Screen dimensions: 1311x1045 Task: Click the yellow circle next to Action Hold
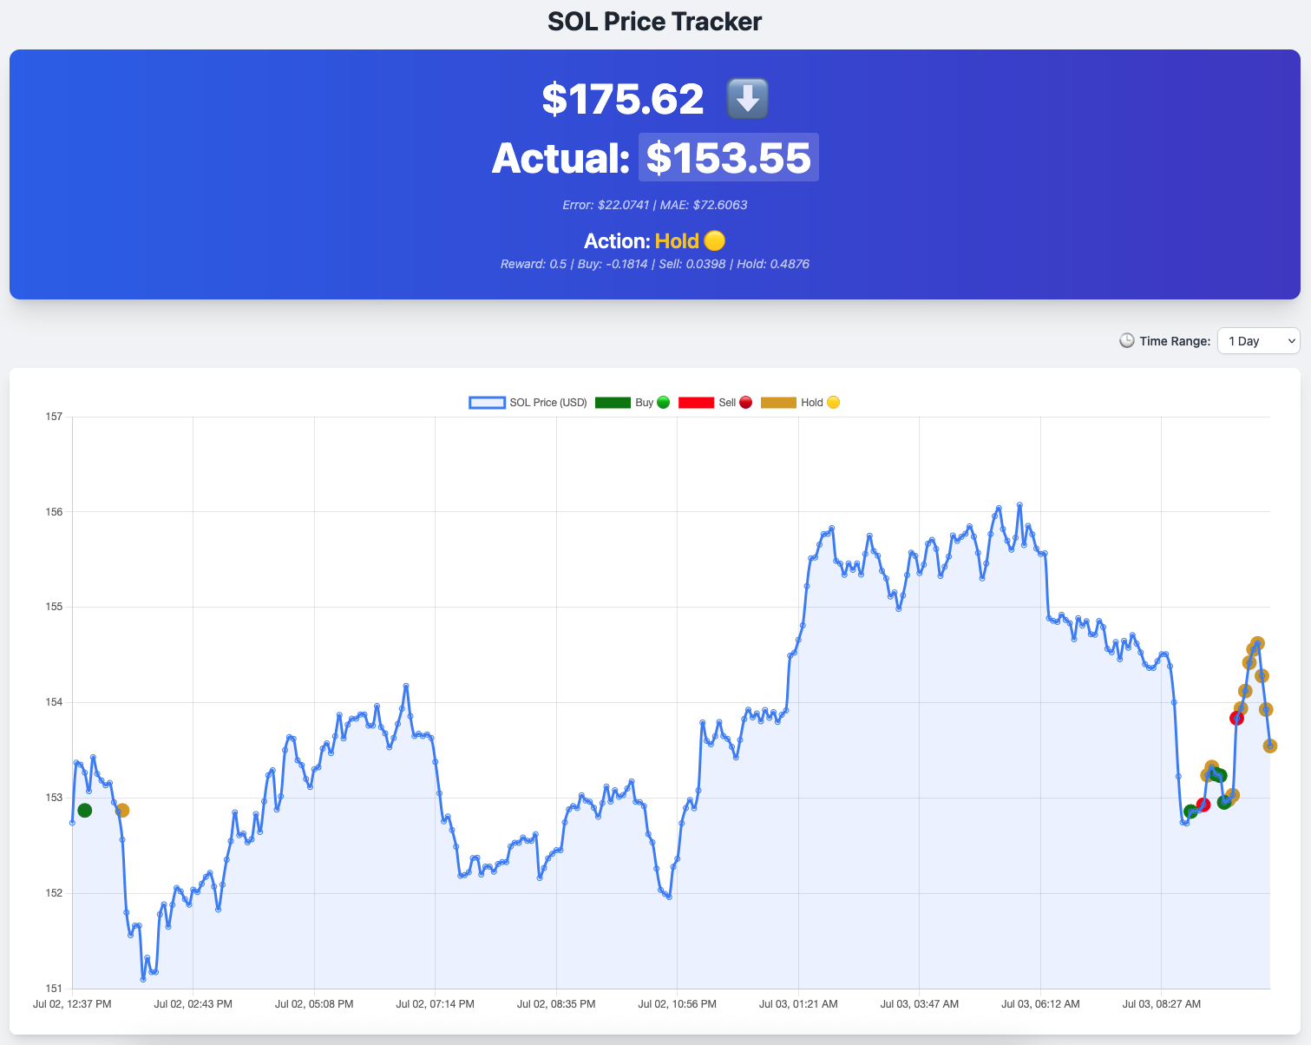pyautogui.click(x=713, y=240)
